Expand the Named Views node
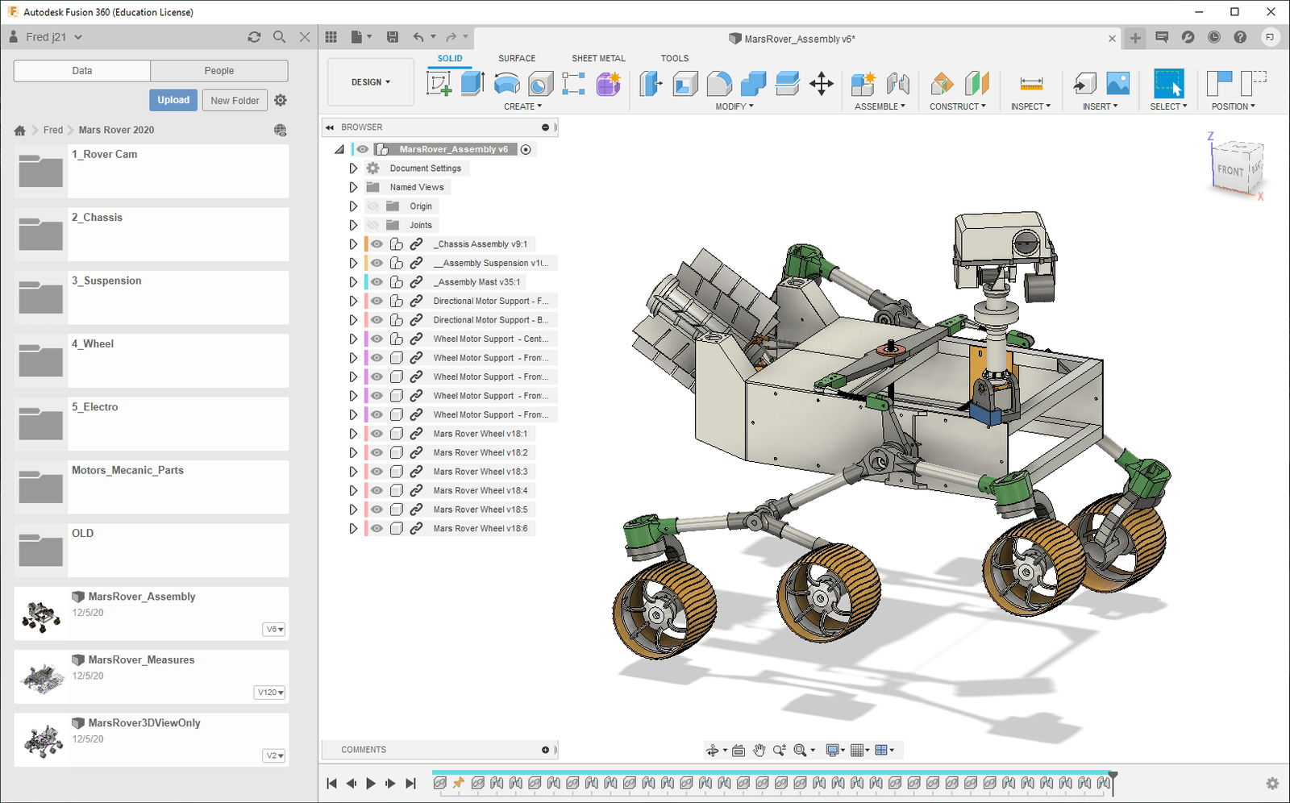The height and width of the screenshot is (803, 1290). click(353, 187)
